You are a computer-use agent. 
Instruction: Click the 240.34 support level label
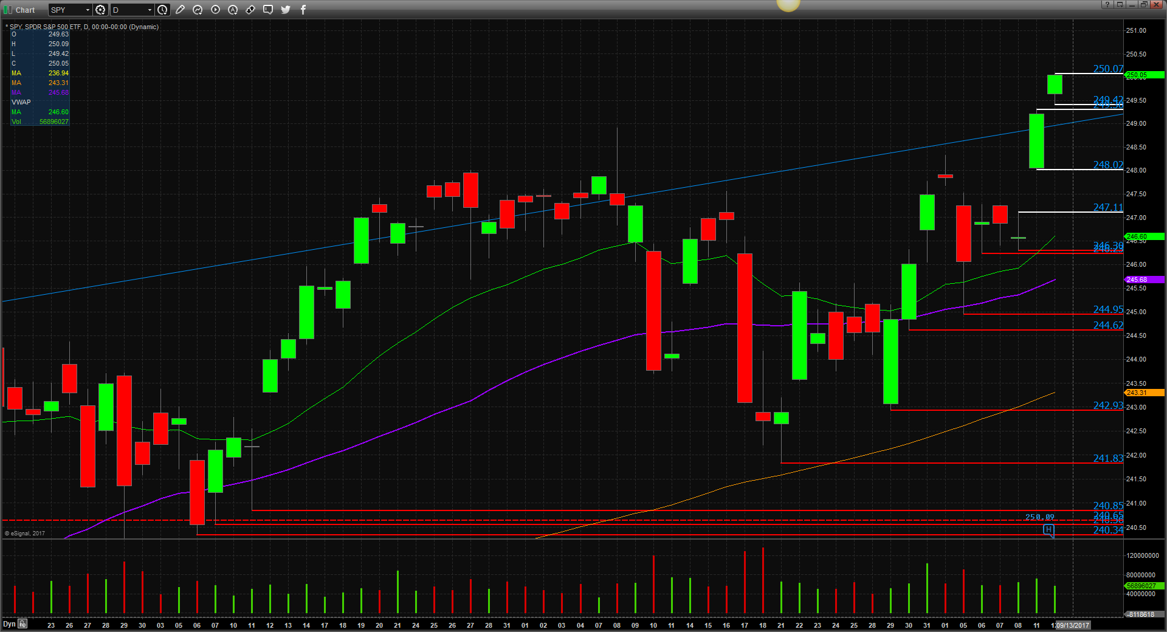1108,530
